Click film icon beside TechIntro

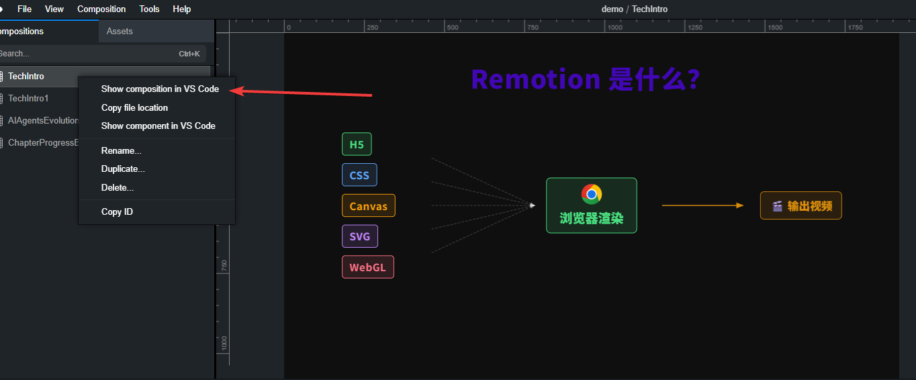coord(1,77)
